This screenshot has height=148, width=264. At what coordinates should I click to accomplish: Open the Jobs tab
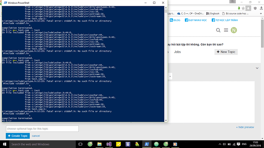point(177,52)
